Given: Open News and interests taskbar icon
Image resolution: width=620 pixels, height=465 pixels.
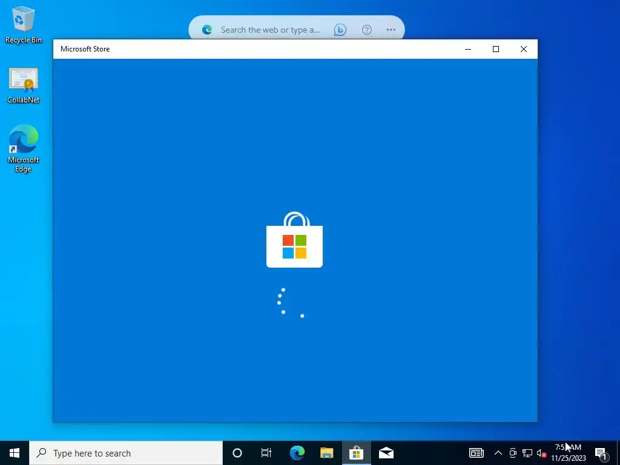Looking at the screenshot, I should 476,453.
